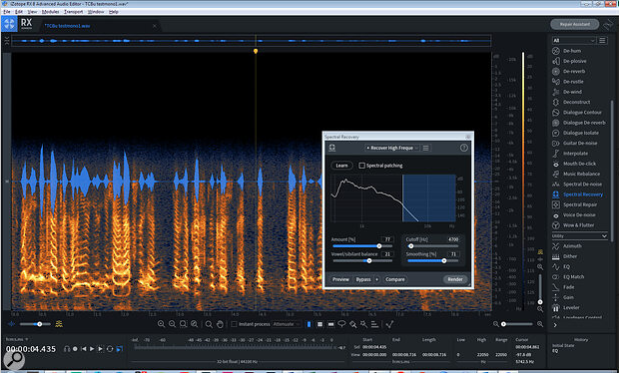
Task: Open the Voice De-noise module
Action: pos(579,214)
